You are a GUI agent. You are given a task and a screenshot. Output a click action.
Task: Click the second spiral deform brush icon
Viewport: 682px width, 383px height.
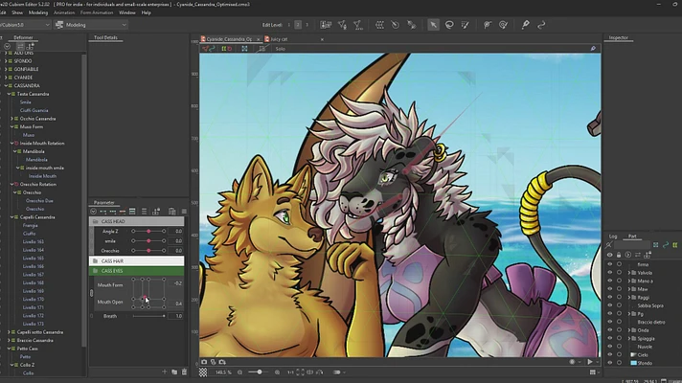(503, 25)
